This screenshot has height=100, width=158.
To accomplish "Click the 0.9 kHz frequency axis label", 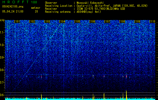I will (x=2, y=57).
